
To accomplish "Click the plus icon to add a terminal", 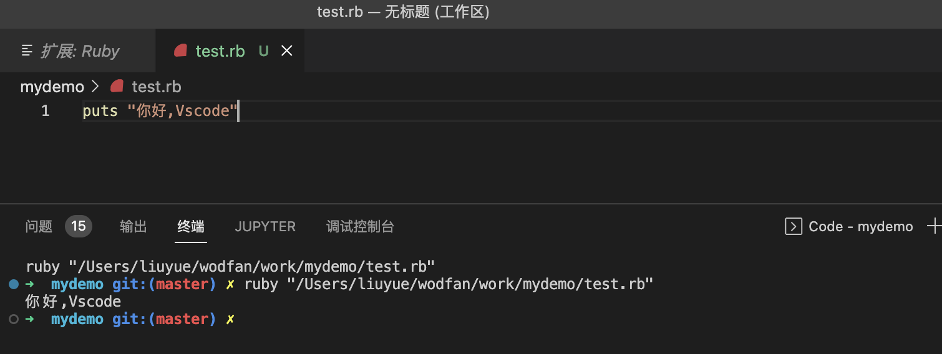I will click(934, 226).
